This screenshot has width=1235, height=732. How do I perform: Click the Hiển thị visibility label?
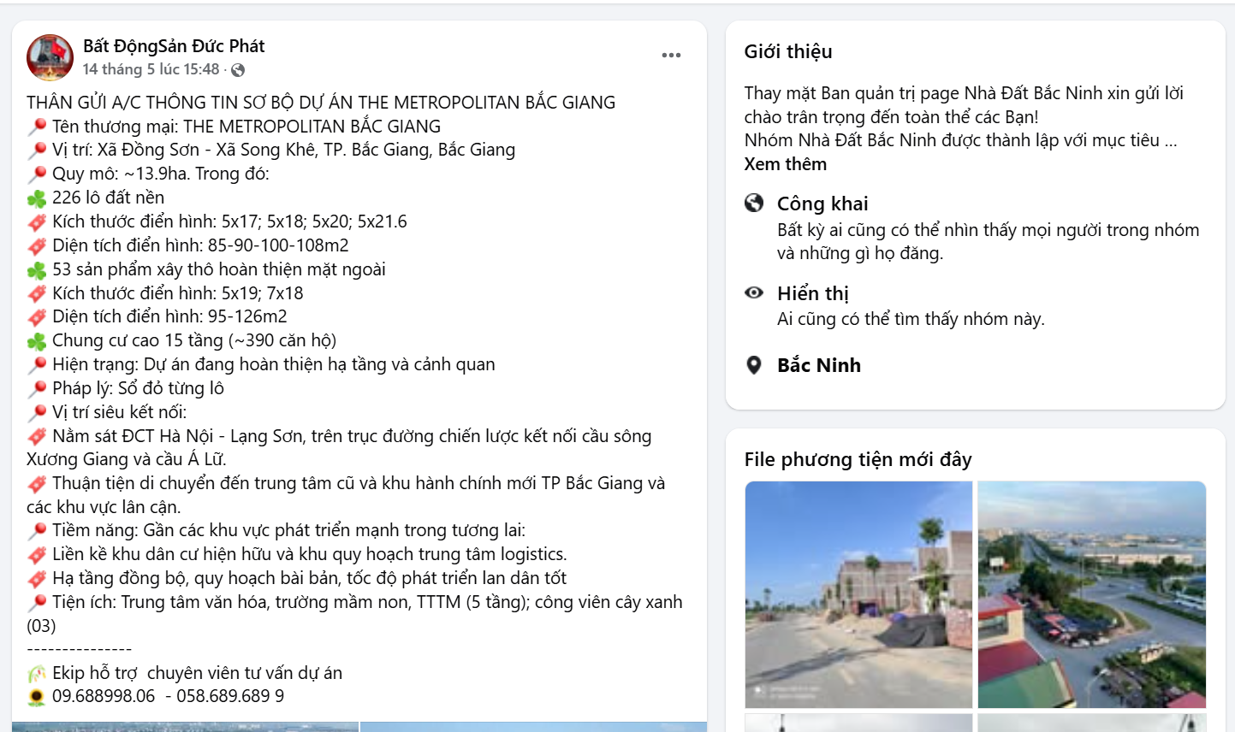pyautogui.click(x=813, y=293)
